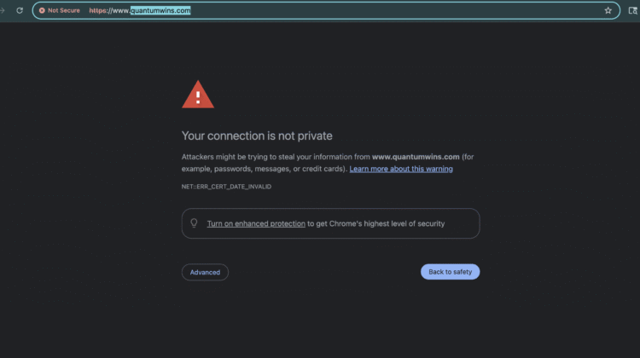Screen dimensions: 640x358
Task: Expand the Advanced options
Action: coord(205,272)
